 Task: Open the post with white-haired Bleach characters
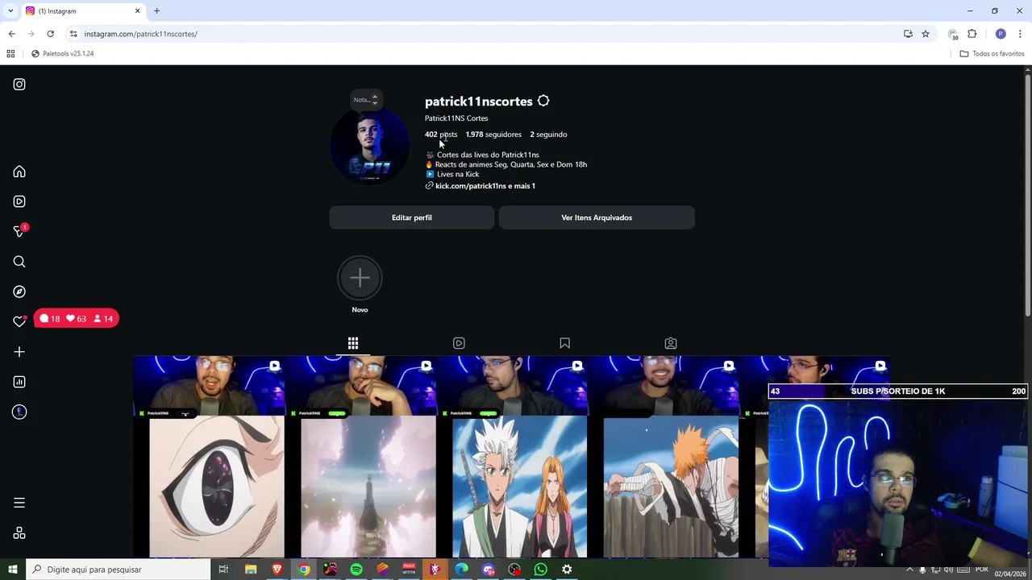click(x=512, y=457)
